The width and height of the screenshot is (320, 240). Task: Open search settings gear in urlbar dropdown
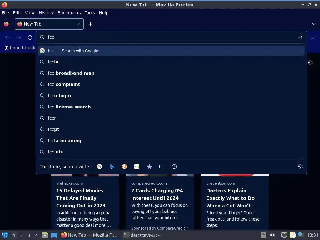[300, 167]
